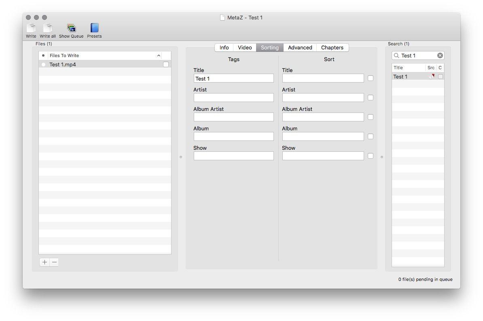Open the Presets book icon

(x=94, y=28)
